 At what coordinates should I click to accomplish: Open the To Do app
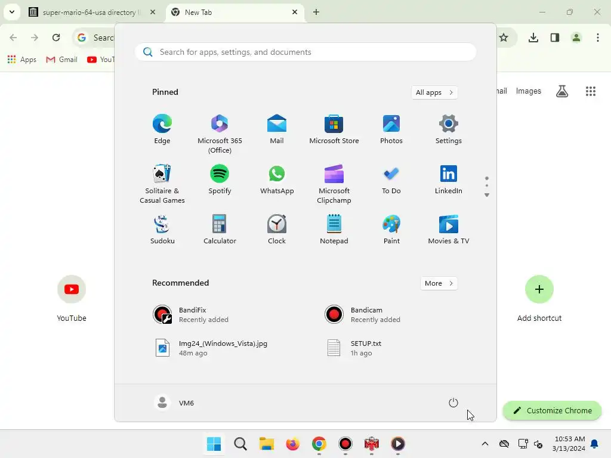pyautogui.click(x=391, y=180)
